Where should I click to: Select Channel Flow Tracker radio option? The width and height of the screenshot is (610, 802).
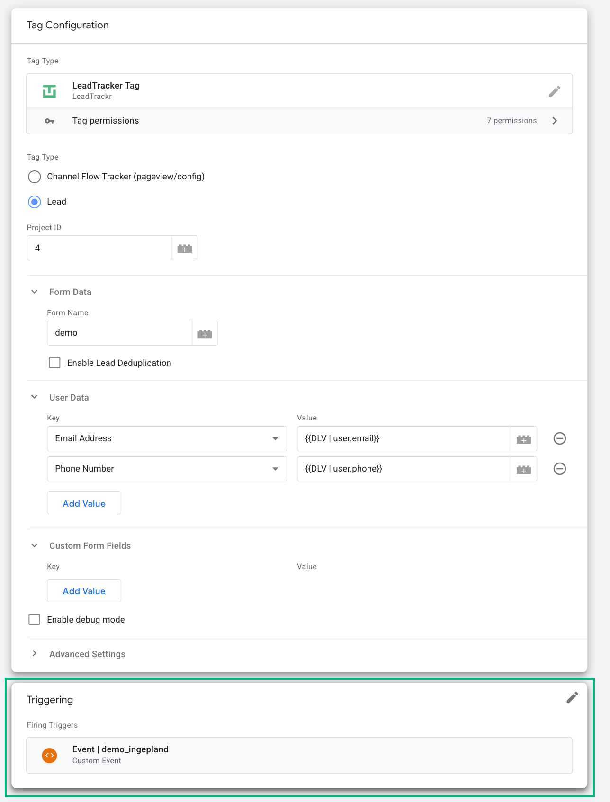[35, 177]
